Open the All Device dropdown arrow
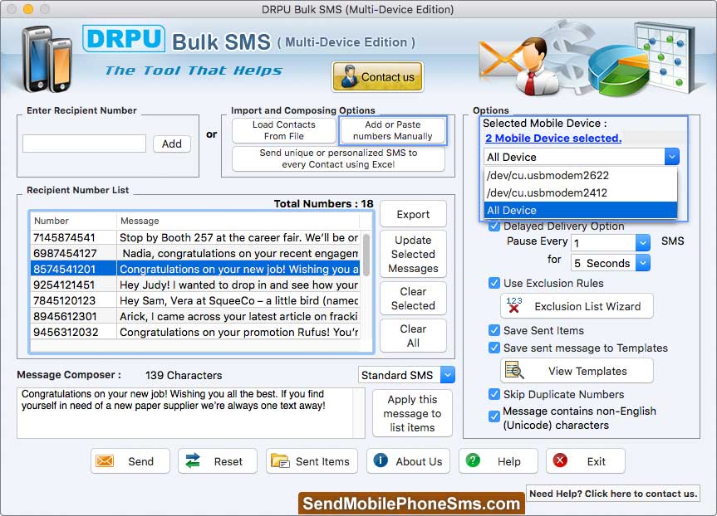The image size is (717, 516). (672, 157)
